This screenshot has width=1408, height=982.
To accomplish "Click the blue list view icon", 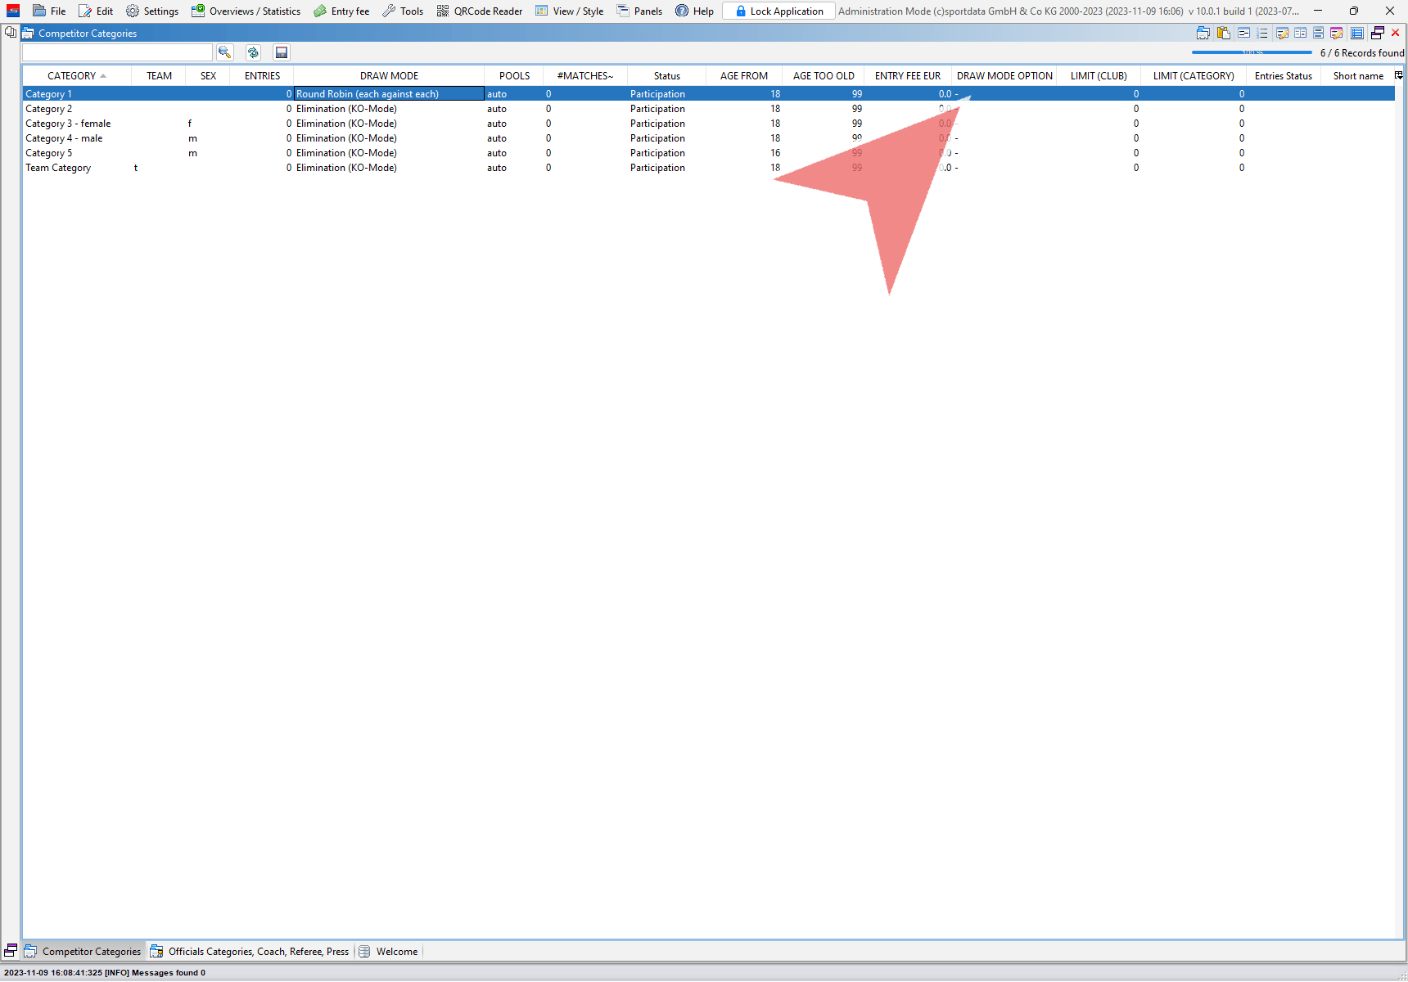I will (1356, 34).
